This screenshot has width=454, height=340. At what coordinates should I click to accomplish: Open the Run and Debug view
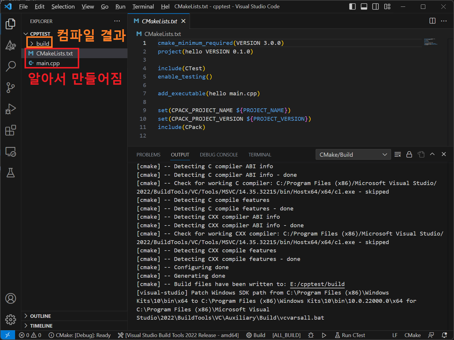(x=11, y=109)
